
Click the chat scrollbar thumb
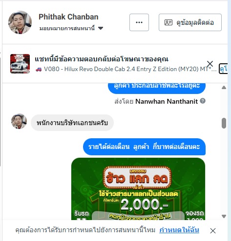(224, 123)
